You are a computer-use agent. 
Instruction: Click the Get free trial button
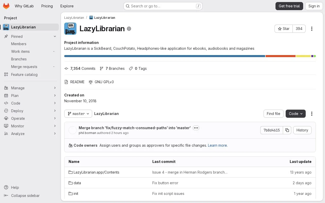(289, 6)
